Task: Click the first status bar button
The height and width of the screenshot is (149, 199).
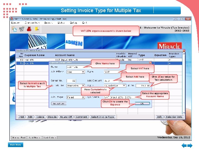Action: point(19,137)
